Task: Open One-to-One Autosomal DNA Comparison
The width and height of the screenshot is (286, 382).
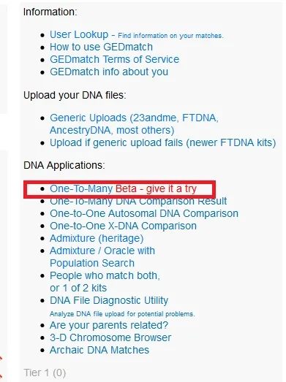Action: tap(144, 214)
